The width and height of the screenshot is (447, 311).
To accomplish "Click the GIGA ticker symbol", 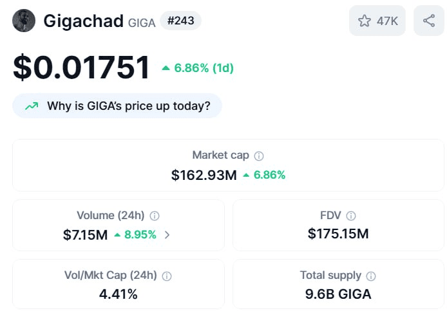I will pos(142,23).
